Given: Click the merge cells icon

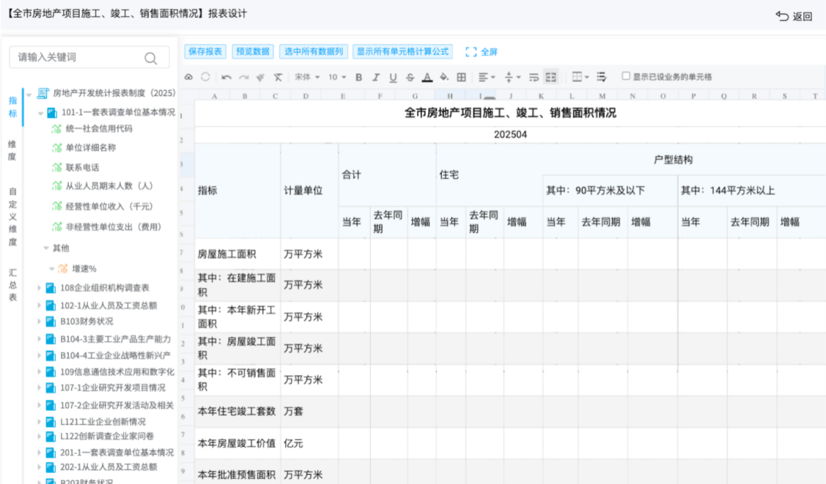Looking at the screenshot, I should point(551,77).
